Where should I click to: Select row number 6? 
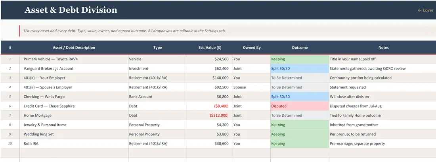[10, 106]
